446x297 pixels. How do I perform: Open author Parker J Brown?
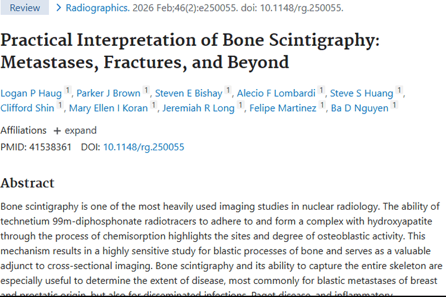[109, 93]
